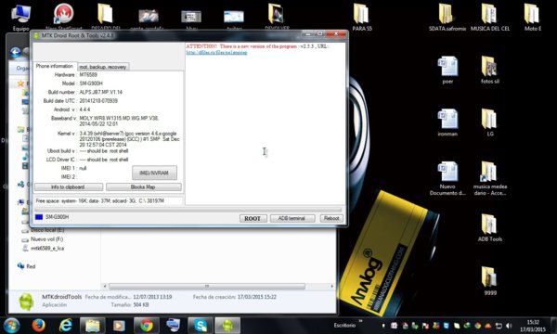Click Explorer scrollbar right arrow
The image size is (557, 334).
click(x=331, y=286)
